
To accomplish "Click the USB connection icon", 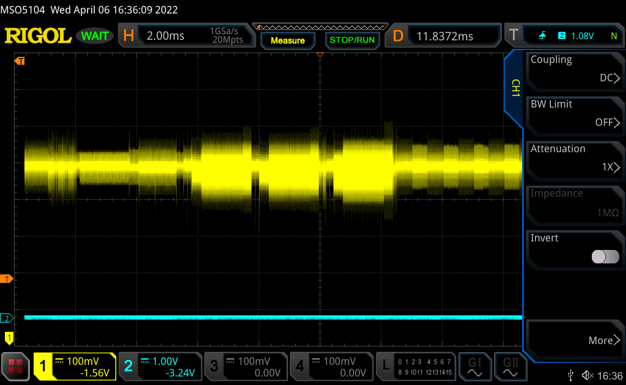I will point(571,375).
